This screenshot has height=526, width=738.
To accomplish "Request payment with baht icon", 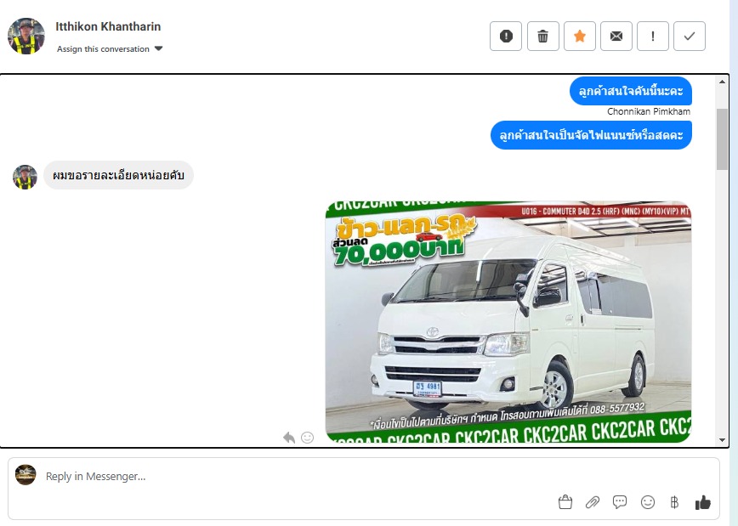I will pyautogui.click(x=674, y=502).
